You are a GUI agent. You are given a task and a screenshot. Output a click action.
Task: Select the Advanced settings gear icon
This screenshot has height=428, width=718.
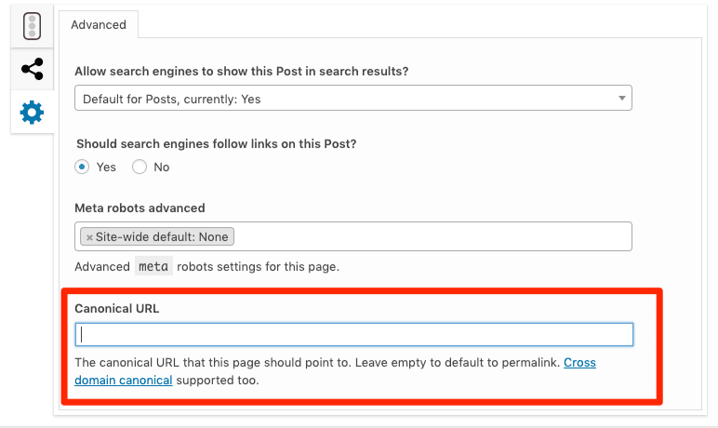pyautogui.click(x=32, y=113)
